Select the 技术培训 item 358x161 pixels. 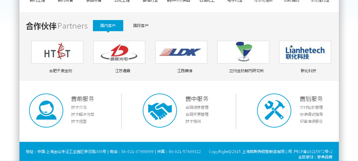point(193,121)
